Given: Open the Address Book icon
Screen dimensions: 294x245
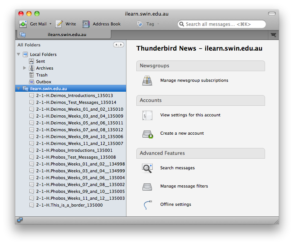Looking at the screenshot, I should click(86, 24).
